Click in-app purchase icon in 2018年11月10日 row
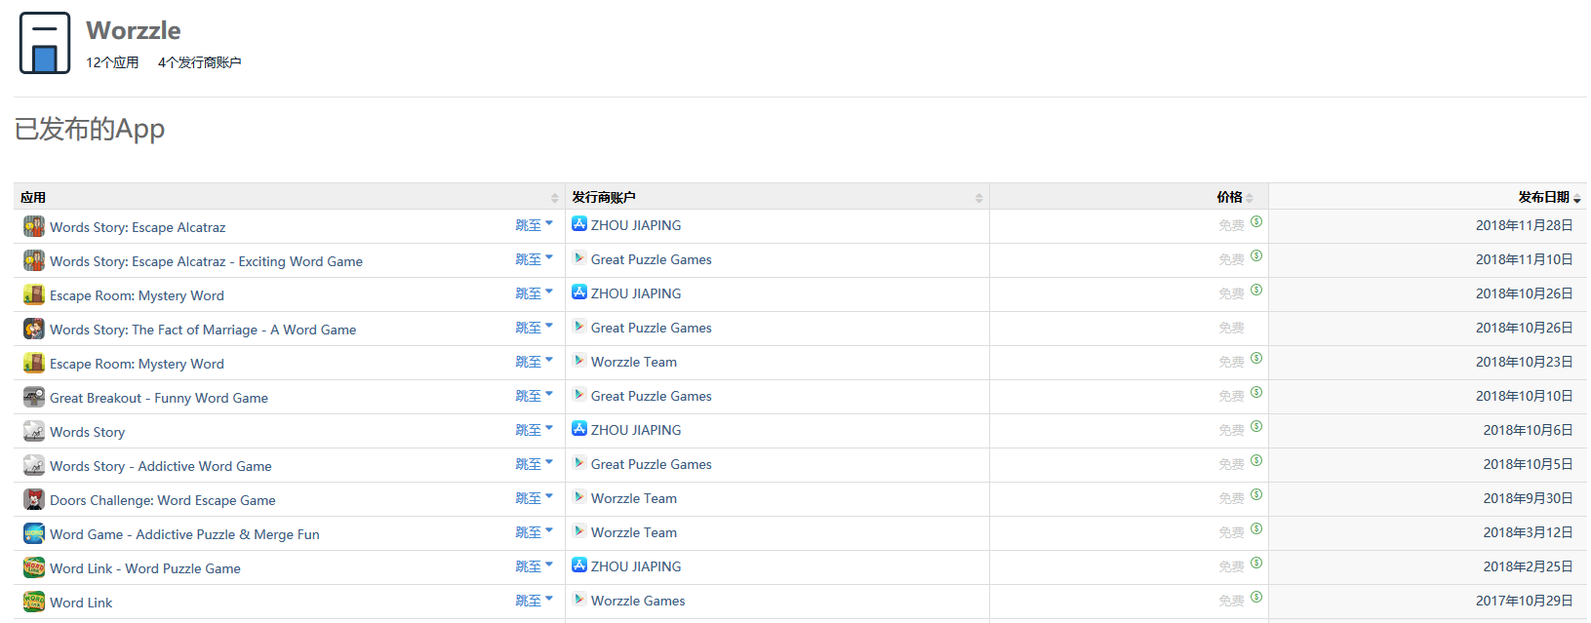Viewport: 1591px width, 623px height. click(x=1256, y=255)
